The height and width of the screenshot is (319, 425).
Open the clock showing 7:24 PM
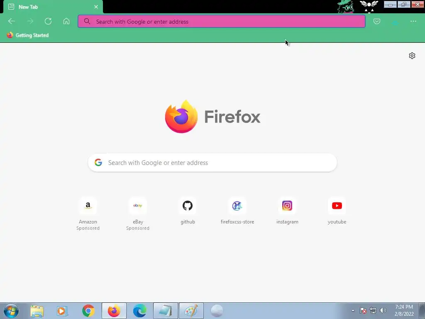coord(404,311)
